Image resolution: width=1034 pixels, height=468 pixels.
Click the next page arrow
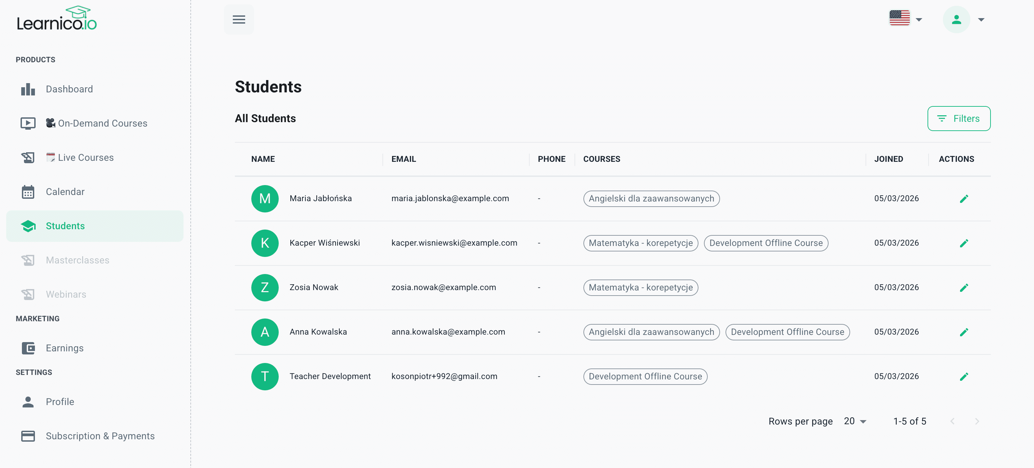[x=976, y=421]
